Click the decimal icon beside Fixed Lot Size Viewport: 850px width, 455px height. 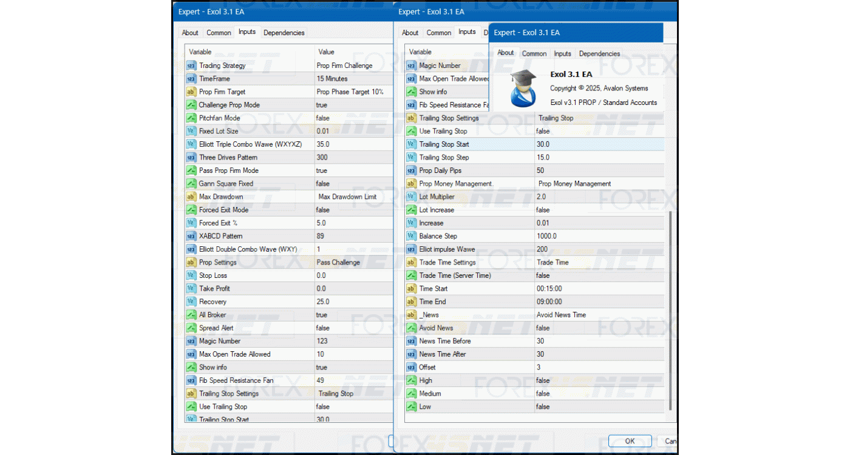tap(191, 131)
